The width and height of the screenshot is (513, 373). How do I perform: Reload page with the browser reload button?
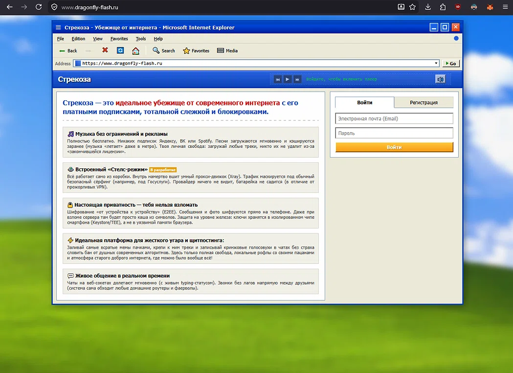[x=39, y=7]
